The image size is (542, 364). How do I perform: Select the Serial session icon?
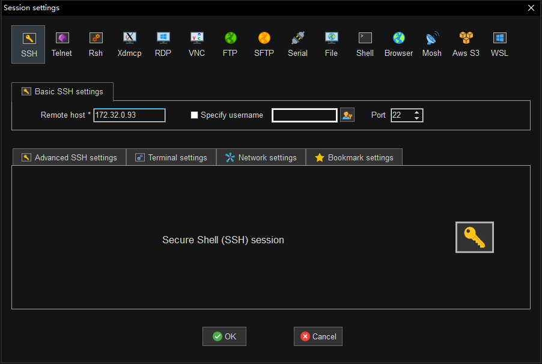(x=297, y=44)
